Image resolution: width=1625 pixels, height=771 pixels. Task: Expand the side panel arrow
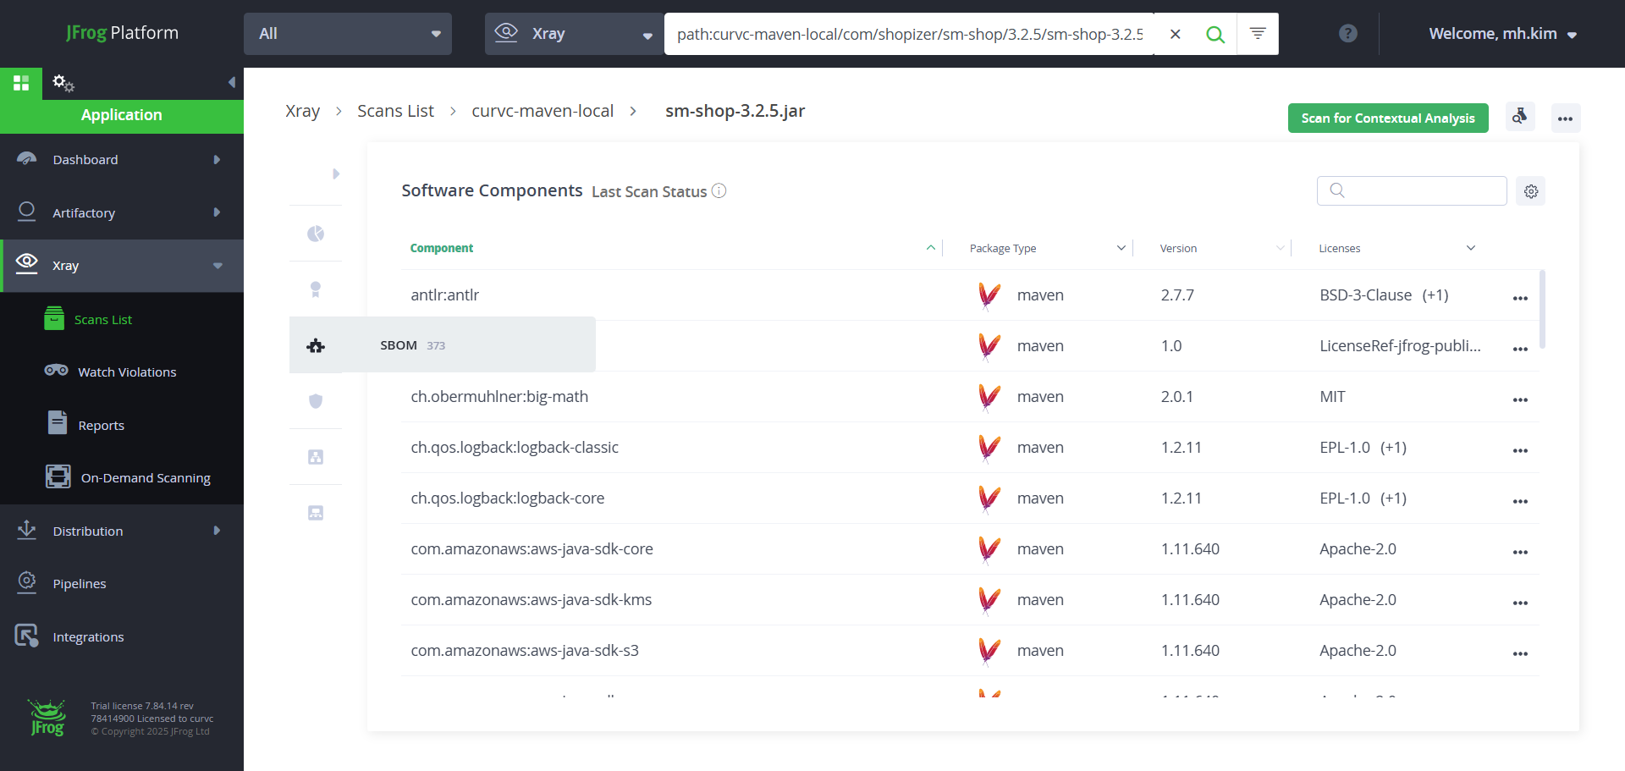(x=336, y=174)
